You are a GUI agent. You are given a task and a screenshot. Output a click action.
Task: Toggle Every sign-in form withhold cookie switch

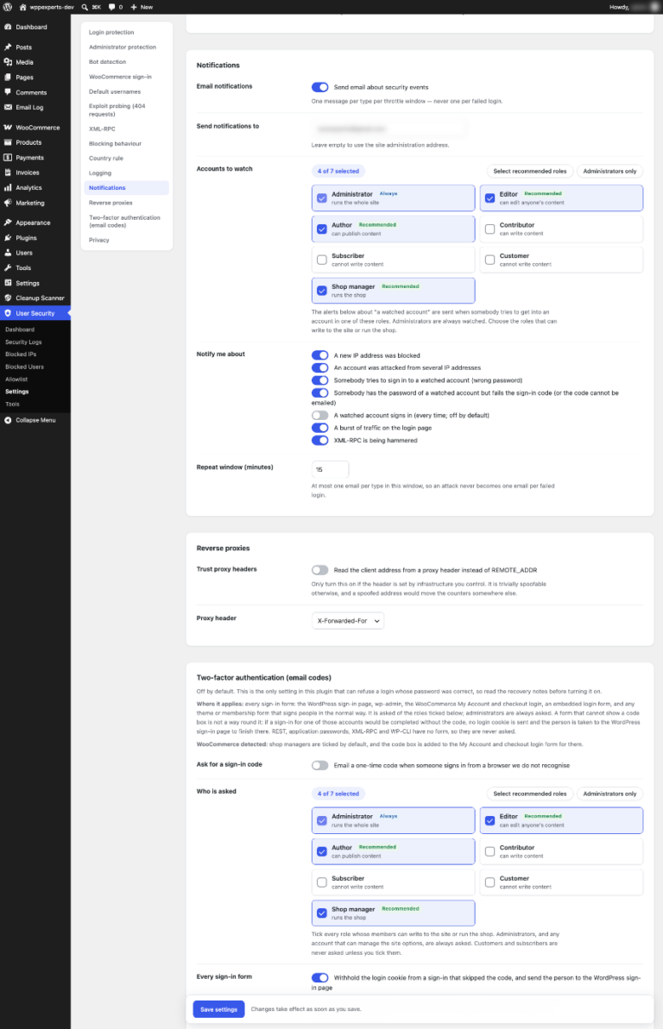(x=320, y=978)
